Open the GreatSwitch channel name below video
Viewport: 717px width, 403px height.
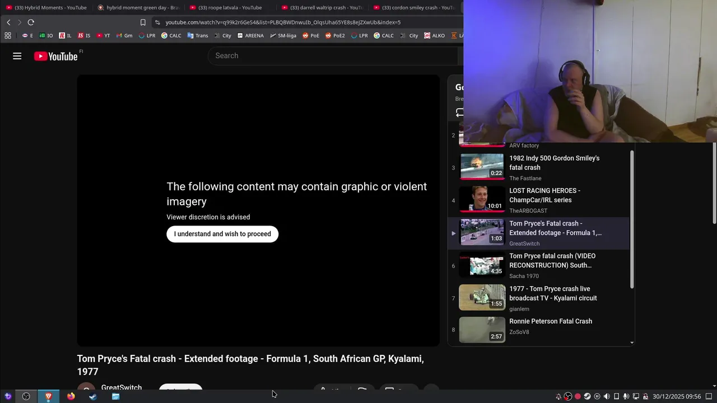(121, 387)
